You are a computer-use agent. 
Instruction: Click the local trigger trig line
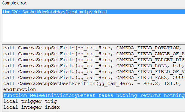point(30,101)
